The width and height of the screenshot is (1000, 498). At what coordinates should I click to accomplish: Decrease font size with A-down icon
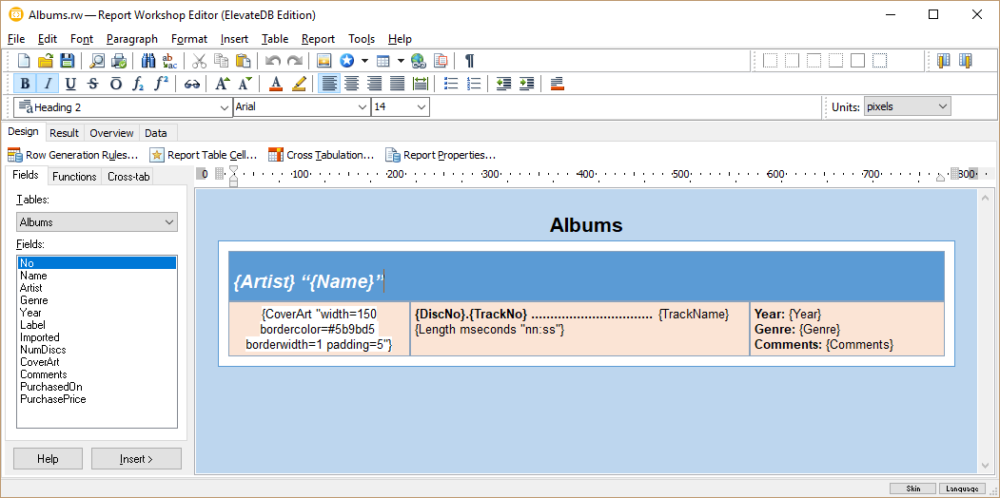245,84
